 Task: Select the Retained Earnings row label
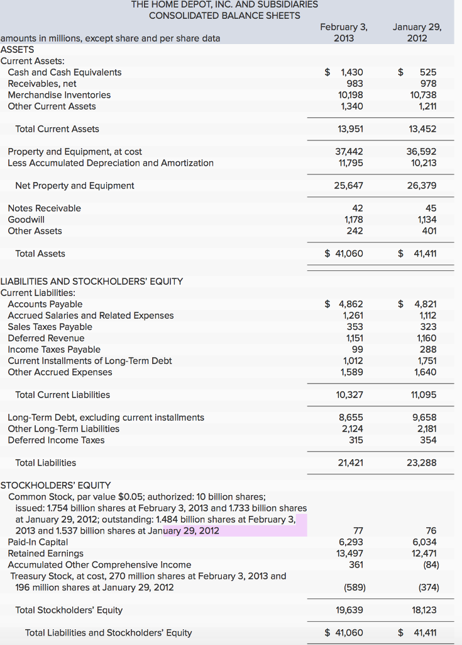(x=45, y=554)
